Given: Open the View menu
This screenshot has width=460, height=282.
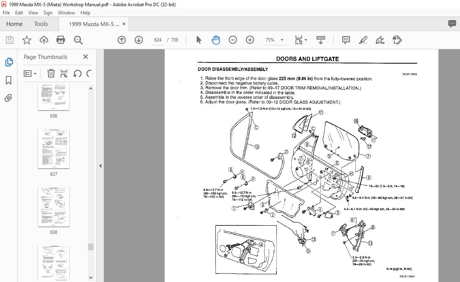Looking at the screenshot, I should pyautogui.click(x=33, y=13).
